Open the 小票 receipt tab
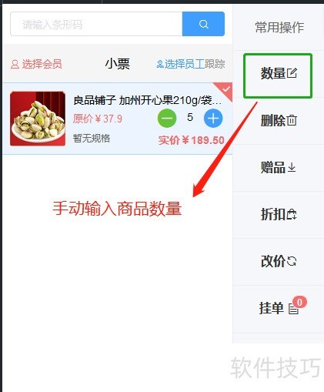This screenshot has height=392, width=324. (x=118, y=64)
